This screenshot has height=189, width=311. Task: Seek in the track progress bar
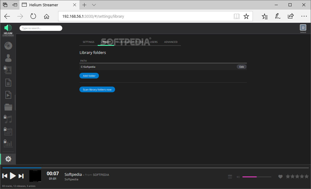tap(155, 168)
